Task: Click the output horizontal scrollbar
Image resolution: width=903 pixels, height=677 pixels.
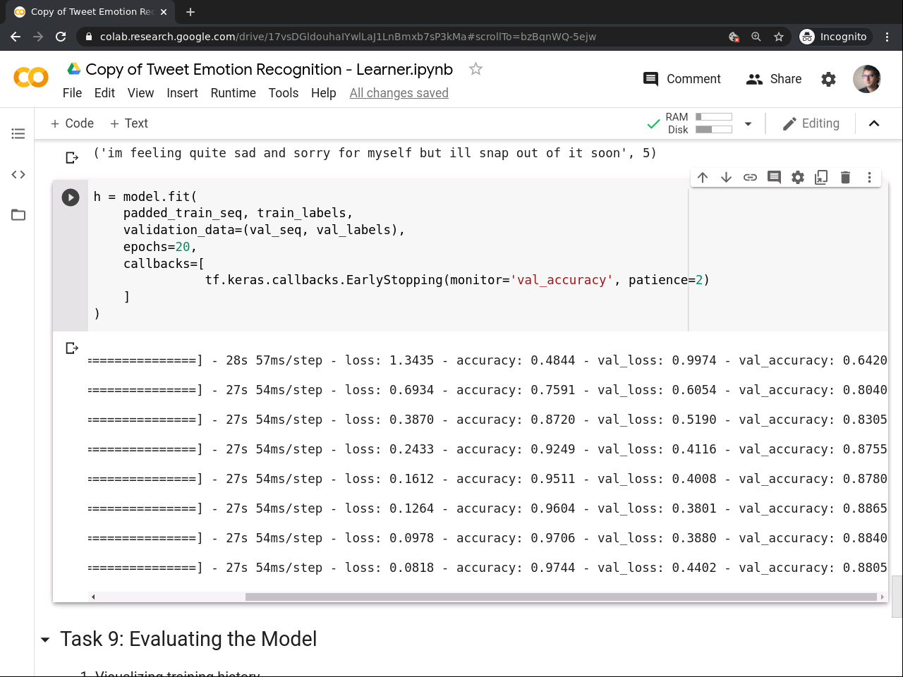Action: click(x=560, y=597)
